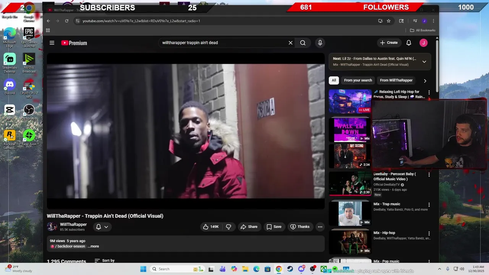Reload the page in Chrome

coord(66,21)
